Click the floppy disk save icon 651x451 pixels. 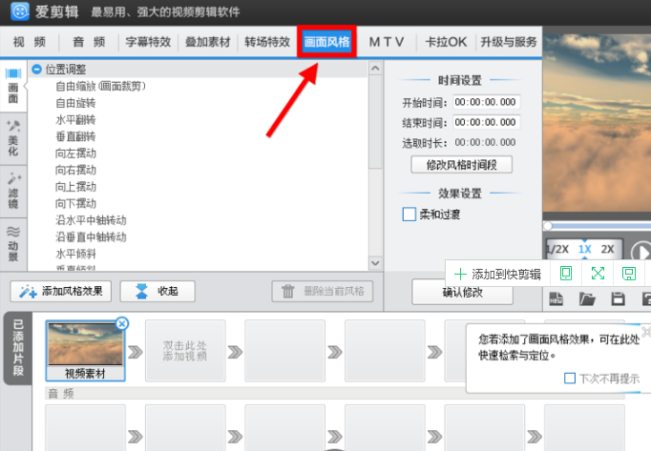[618, 299]
